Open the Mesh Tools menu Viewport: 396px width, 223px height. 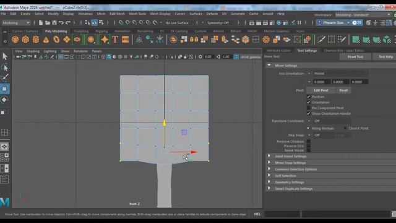pos(137,14)
